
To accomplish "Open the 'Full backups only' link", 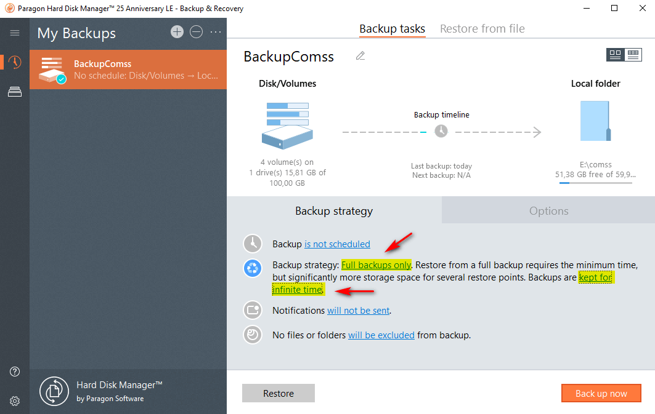I will pos(376,265).
